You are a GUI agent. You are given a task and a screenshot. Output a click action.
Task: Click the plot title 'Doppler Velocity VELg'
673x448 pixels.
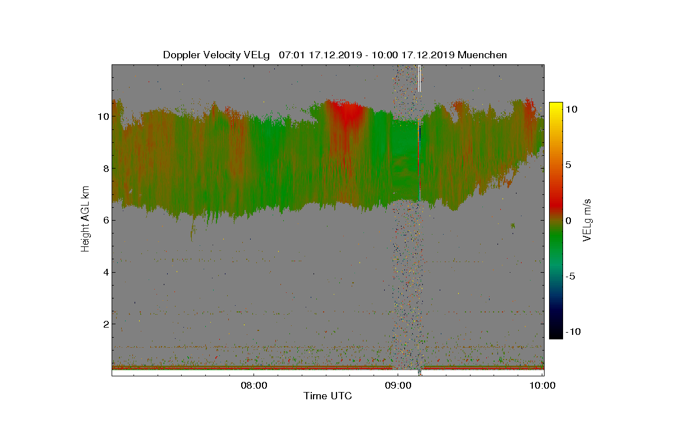pos(216,55)
